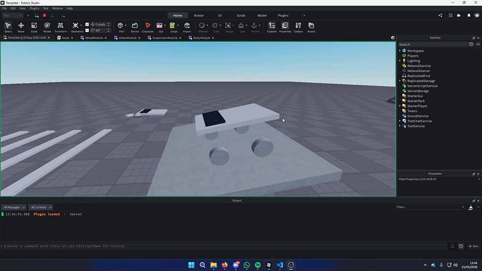Screen dimensions: 482x271
Task: Open Spotify from the taskbar
Action: [257, 265]
